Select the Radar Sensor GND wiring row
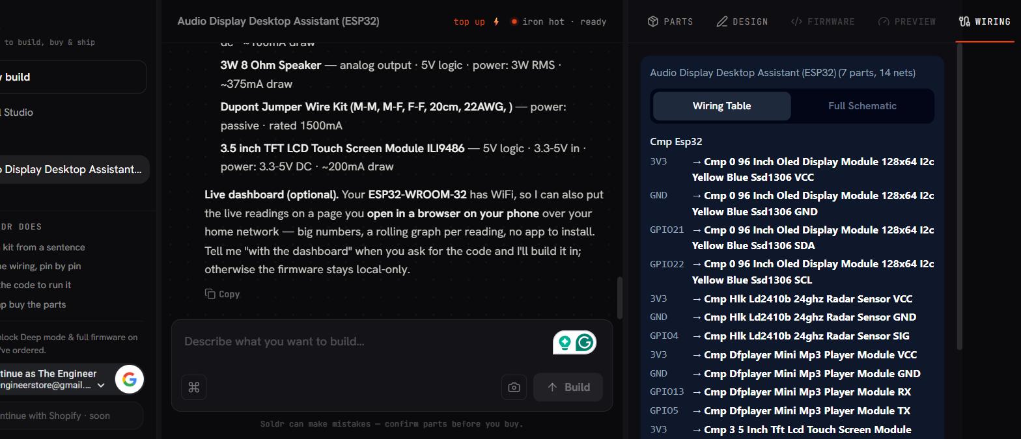Image resolution: width=1021 pixels, height=439 pixels. 792,317
